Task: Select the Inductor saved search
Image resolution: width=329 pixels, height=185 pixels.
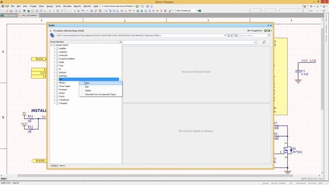Action: click(x=63, y=72)
